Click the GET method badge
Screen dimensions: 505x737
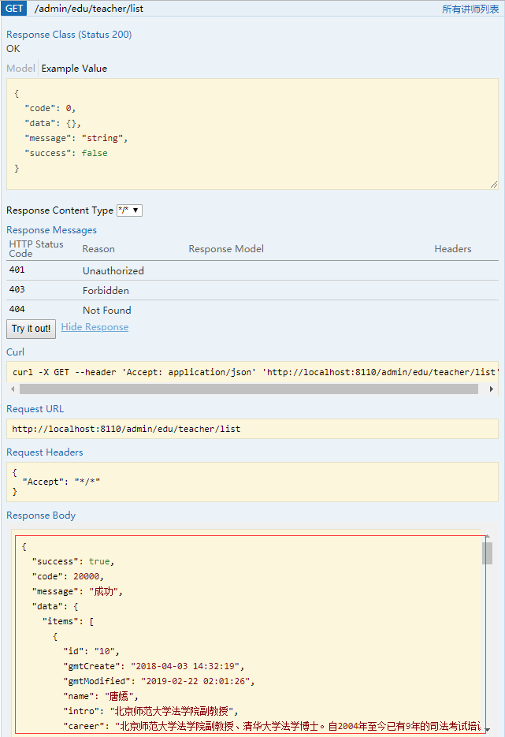point(14,9)
